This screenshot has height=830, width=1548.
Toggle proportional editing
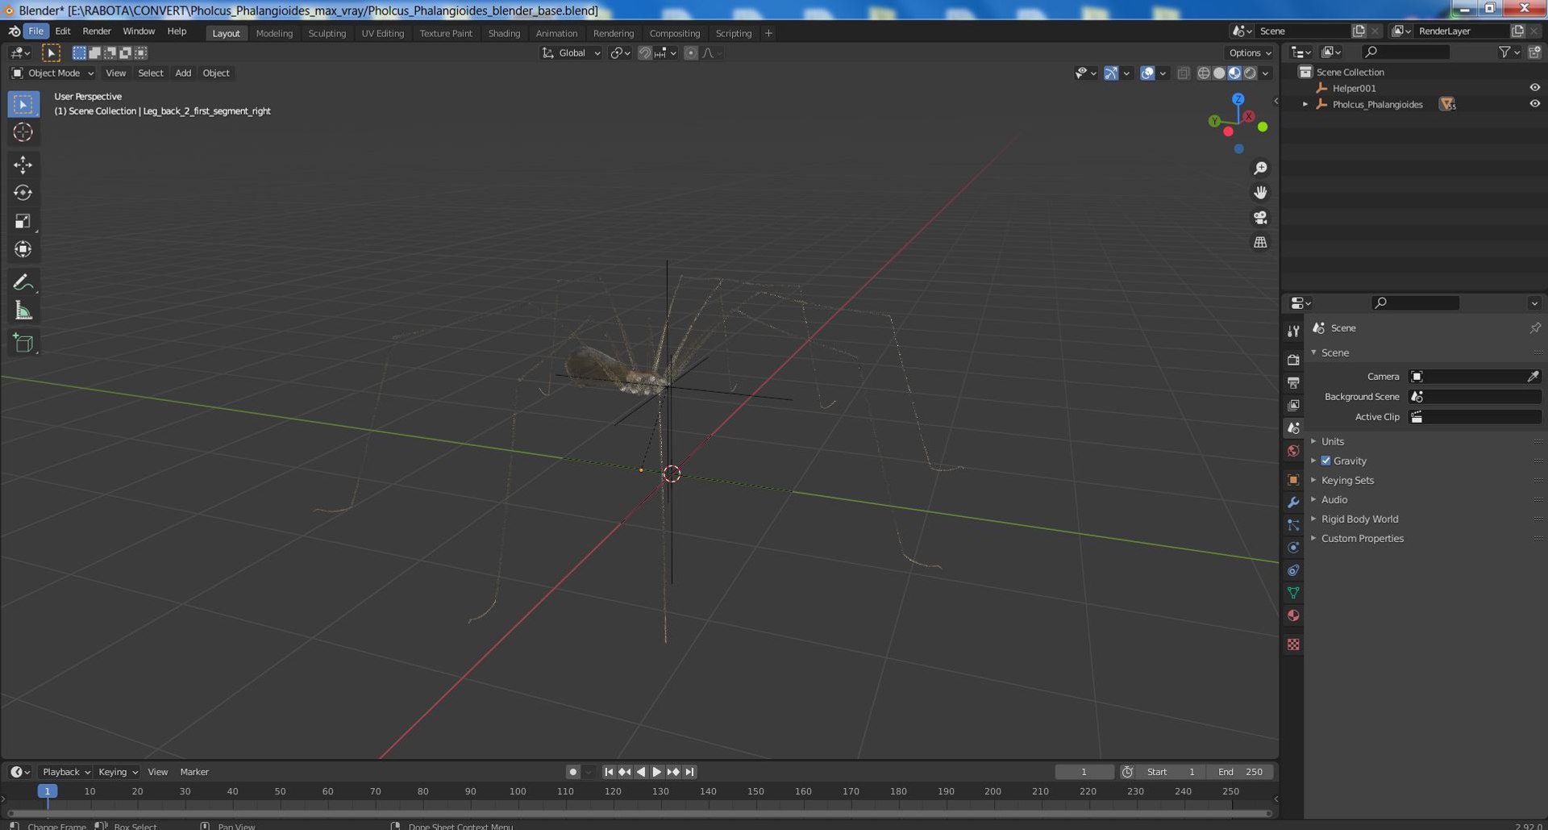[x=690, y=53]
